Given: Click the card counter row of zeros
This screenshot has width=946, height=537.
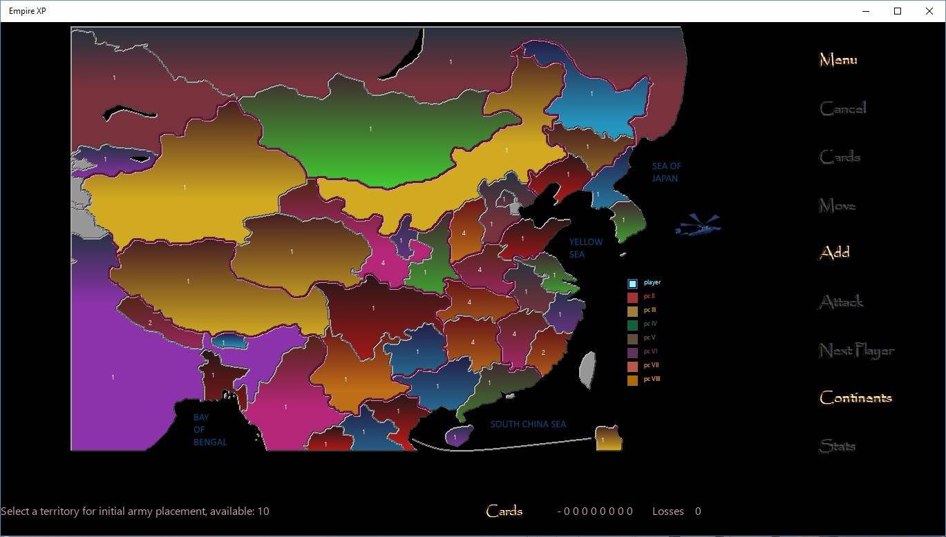Looking at the screenshot, I should (596, 511).
